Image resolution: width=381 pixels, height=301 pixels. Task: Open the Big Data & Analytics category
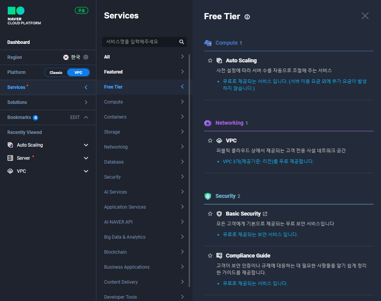pyautogui.click(x=144, y=237)
